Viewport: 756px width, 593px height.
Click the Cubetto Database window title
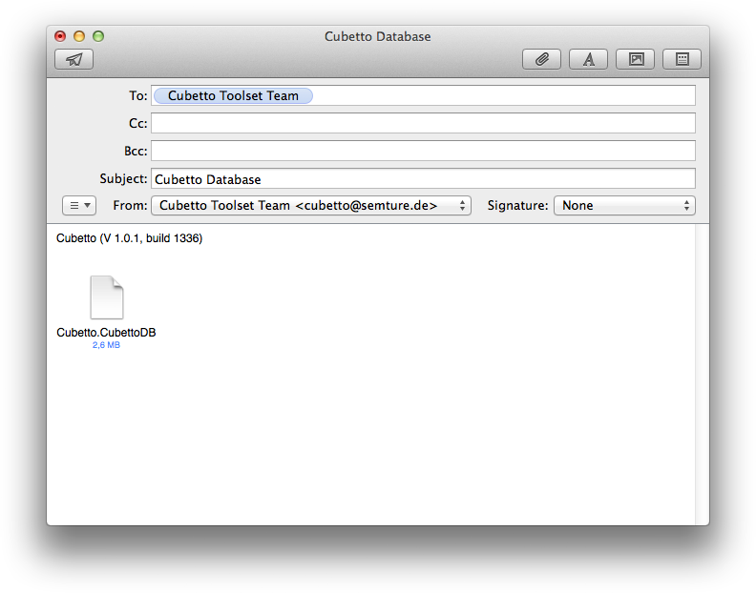[377, 36]
